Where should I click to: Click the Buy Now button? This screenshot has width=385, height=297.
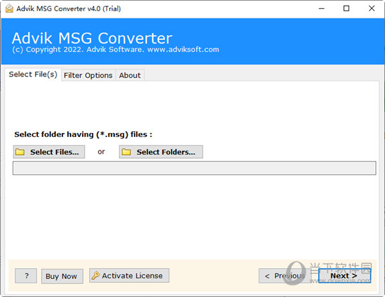(x=62, y=276)
